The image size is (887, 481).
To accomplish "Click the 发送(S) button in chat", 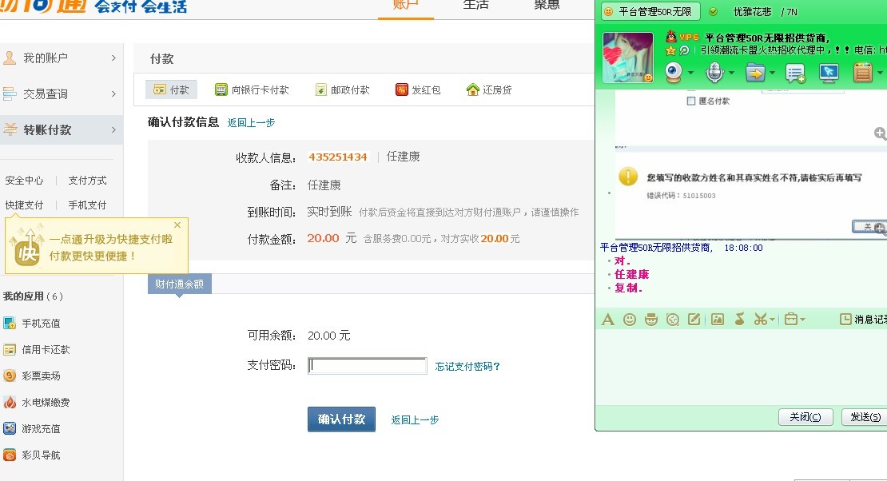I will point(865,417).
